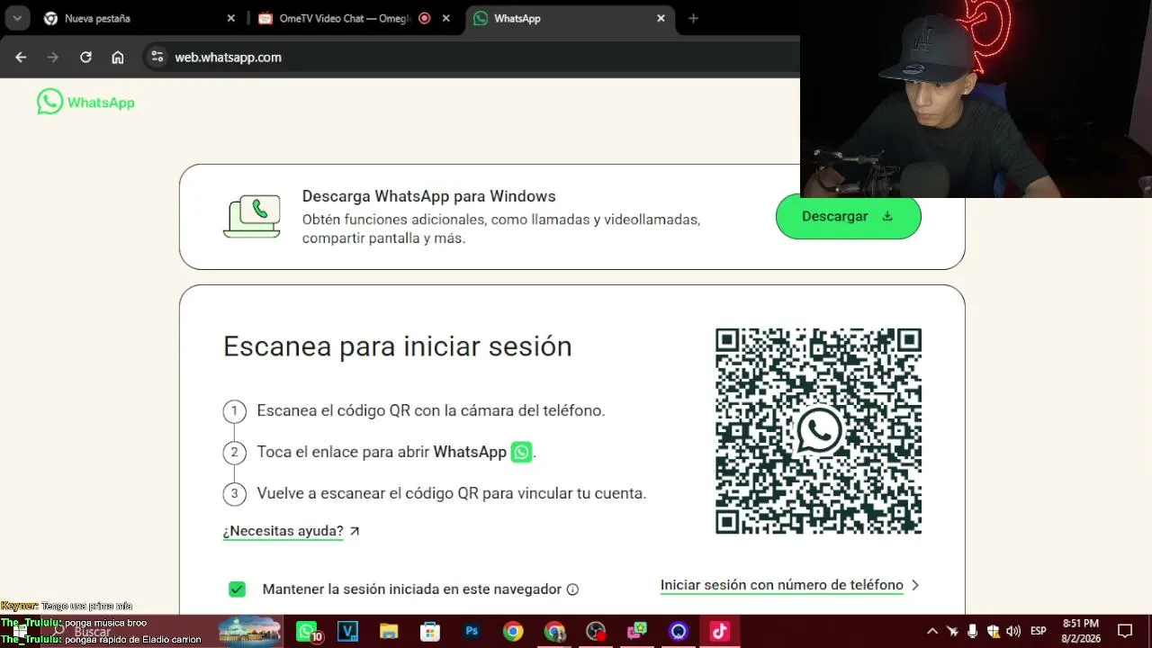Open the browser home page button
Viewport: 1152px width, 648px height.
[x=118, y=57]
